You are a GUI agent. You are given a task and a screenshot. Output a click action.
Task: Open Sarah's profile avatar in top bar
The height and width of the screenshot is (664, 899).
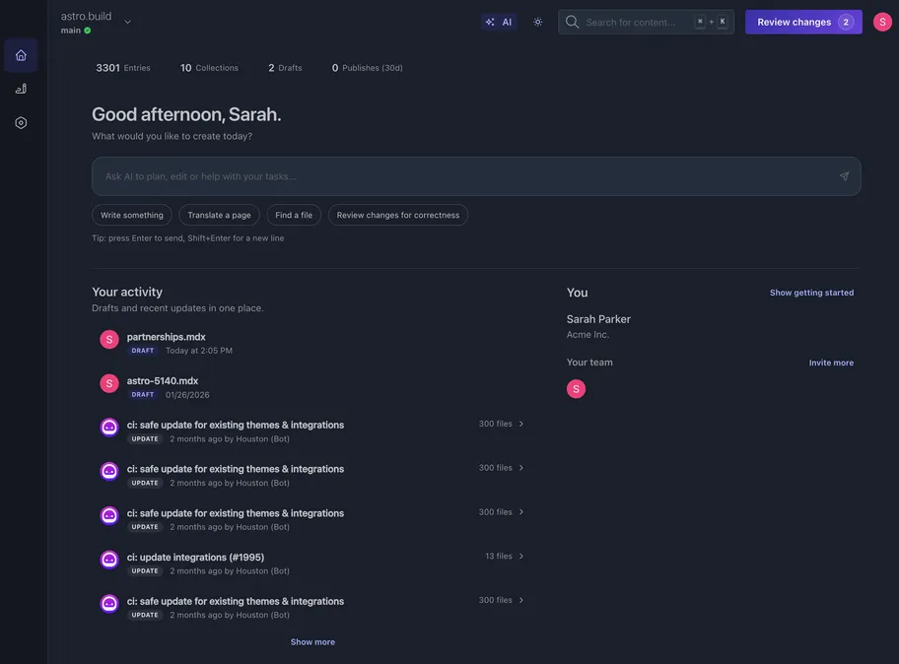tap(882, 22)
